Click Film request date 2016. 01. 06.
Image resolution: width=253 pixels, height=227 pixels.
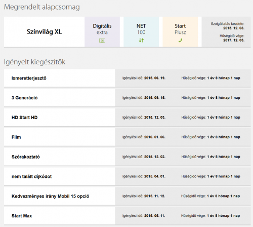tap(155, 137)
